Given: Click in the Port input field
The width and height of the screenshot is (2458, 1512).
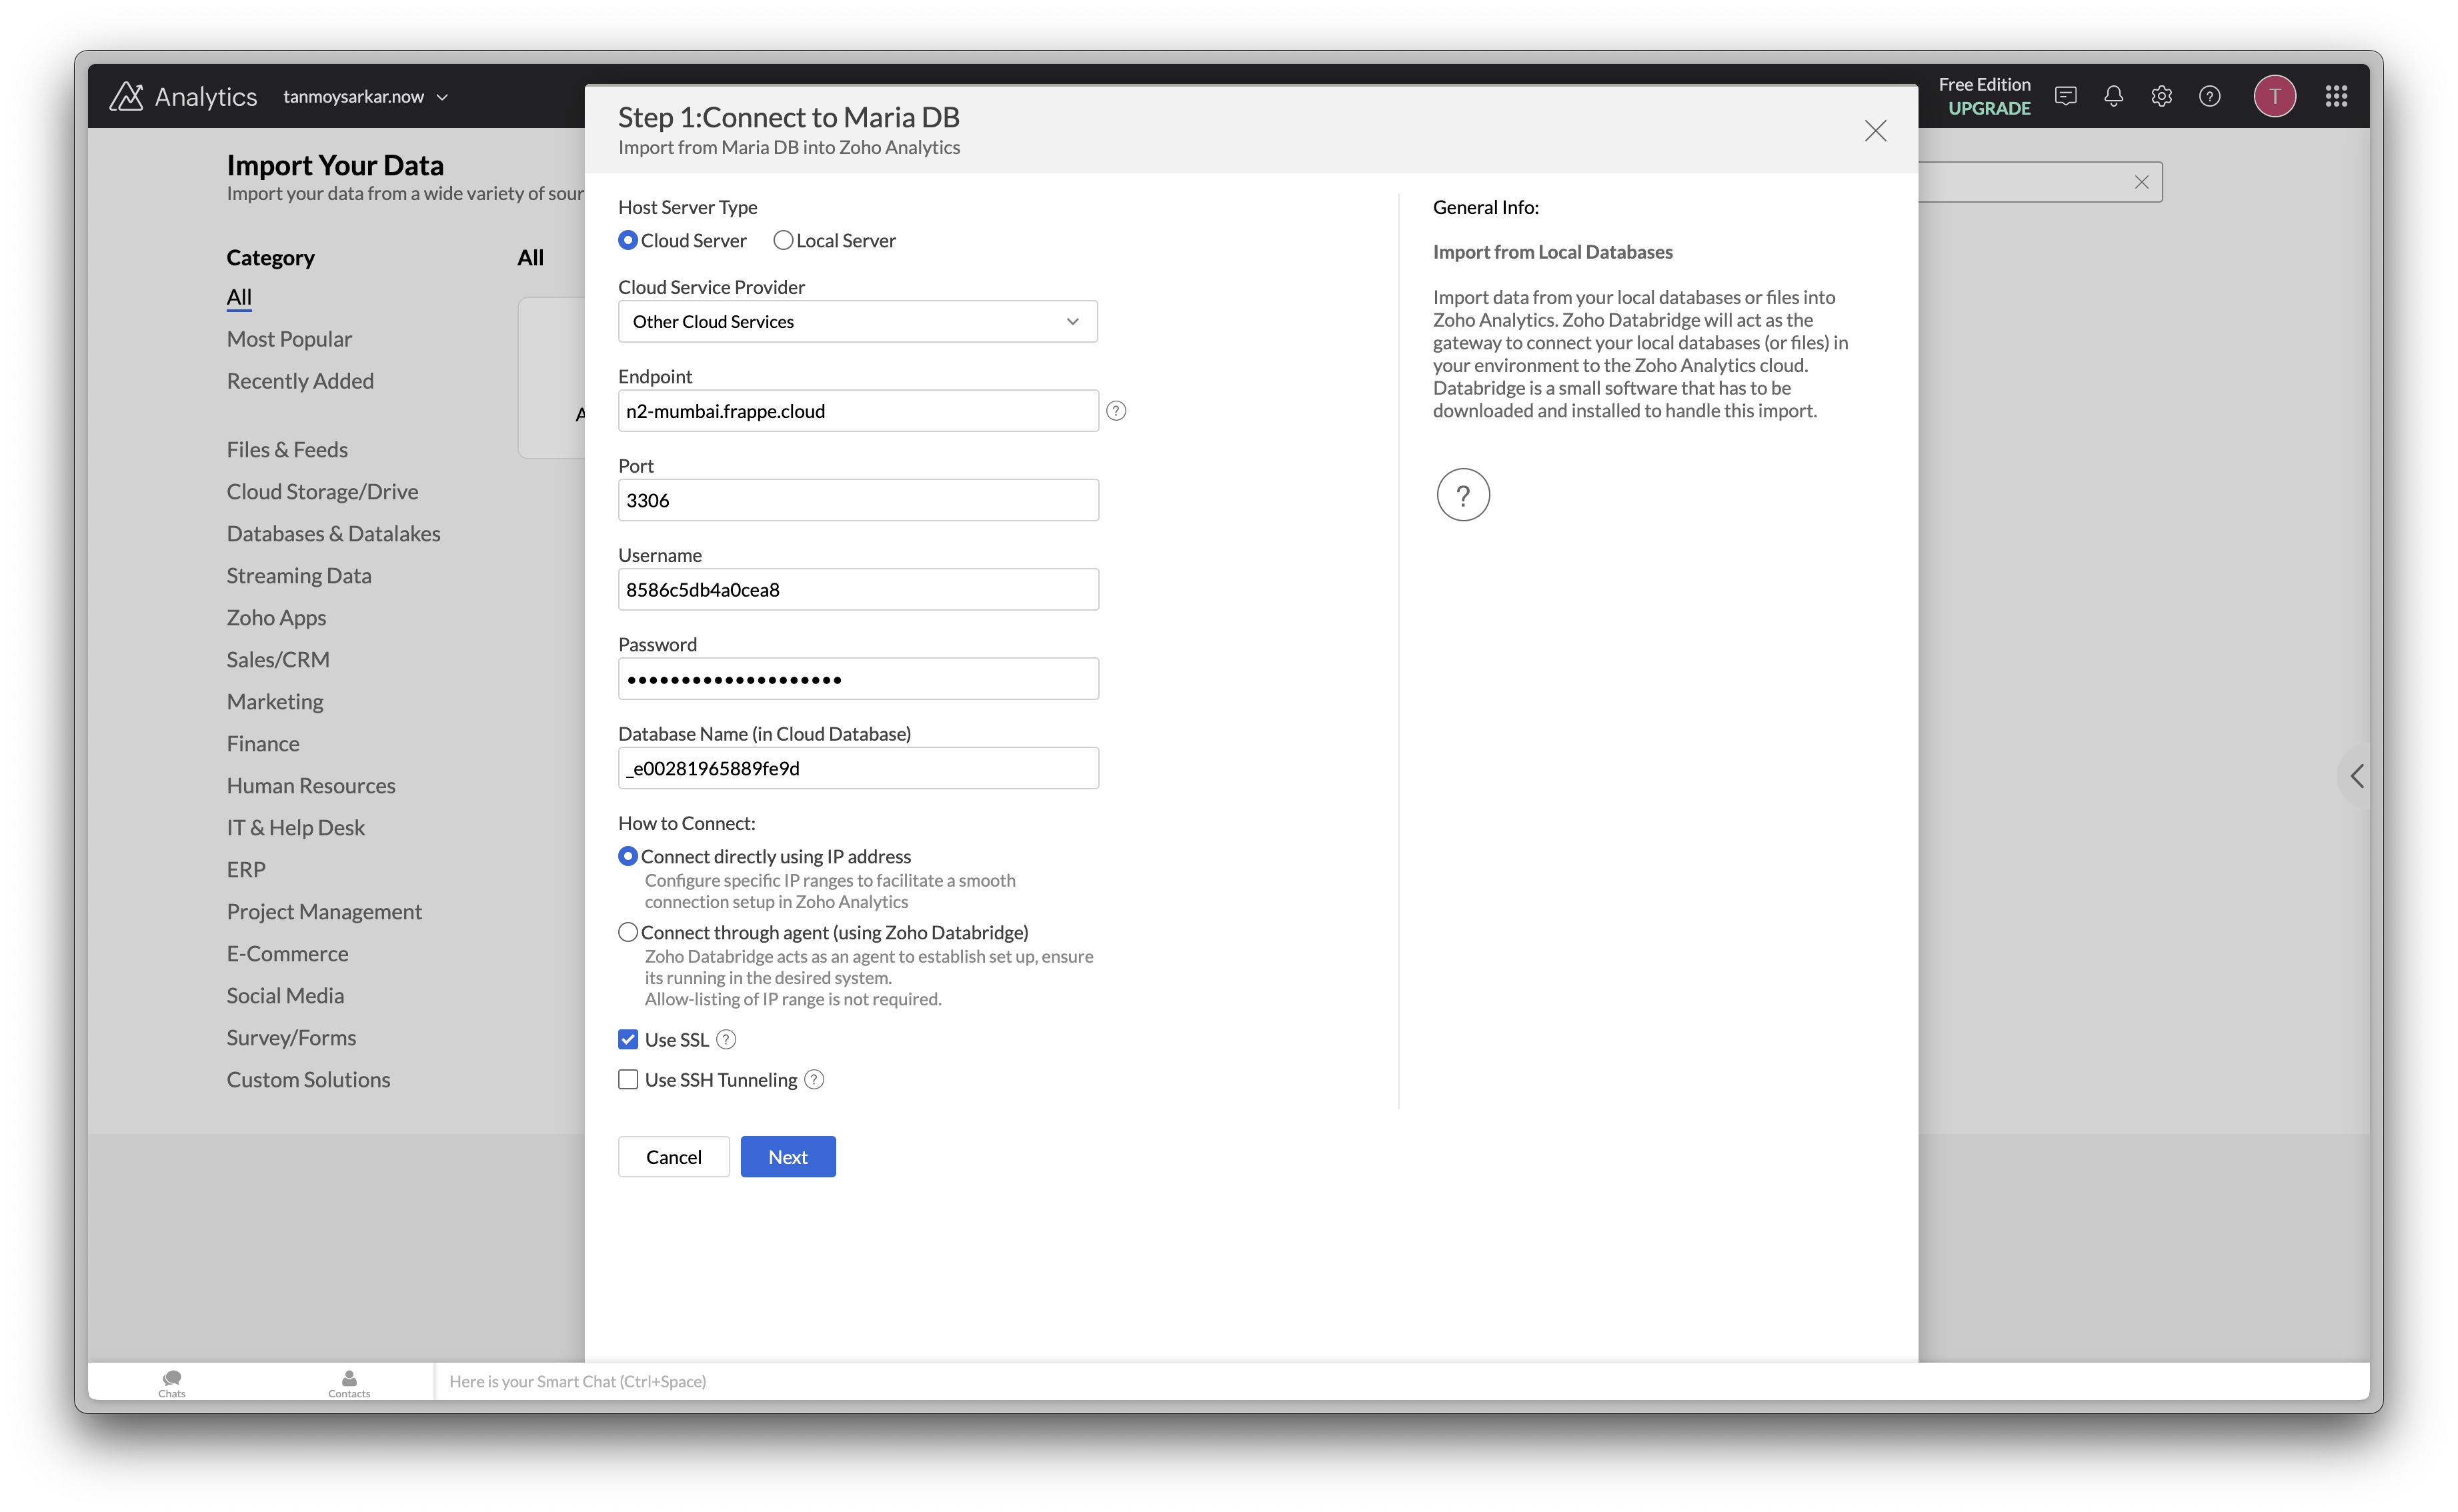Looking at the screenshot, I should [857, 500].
